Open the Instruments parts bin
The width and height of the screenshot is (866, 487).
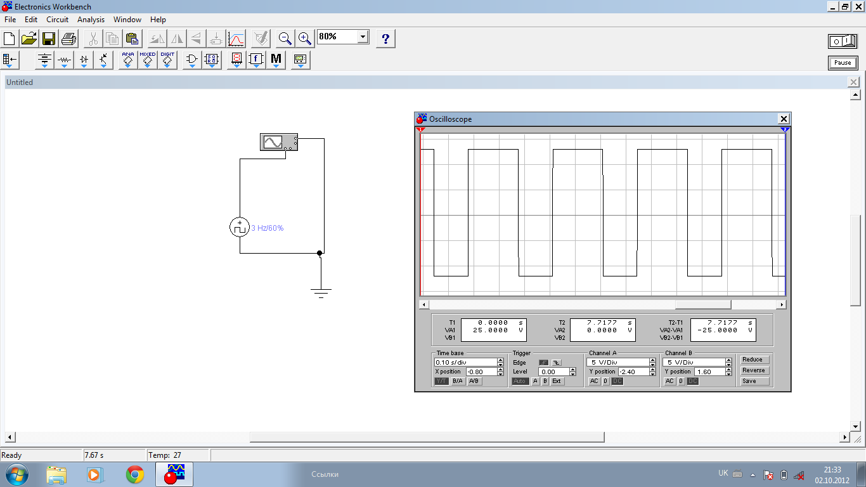click(x=301, y=61)
